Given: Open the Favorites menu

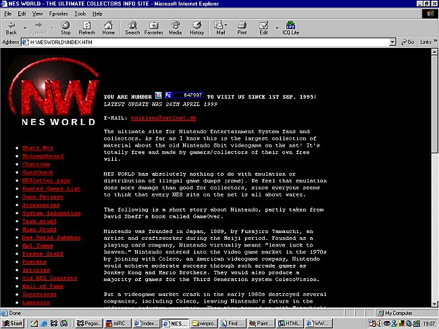Looking at the screenshot, I should pos(58,13).
